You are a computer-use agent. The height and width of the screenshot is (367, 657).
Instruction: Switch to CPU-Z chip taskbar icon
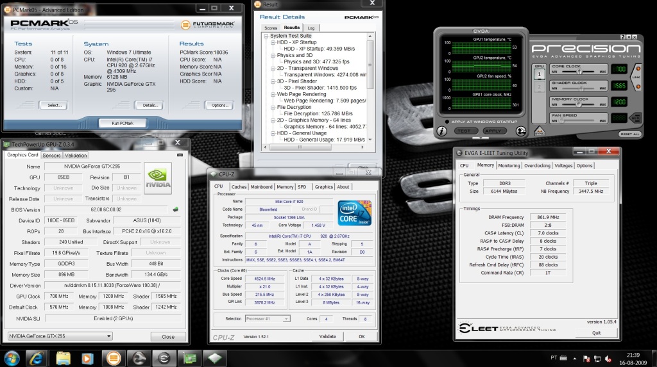(214, 359)
